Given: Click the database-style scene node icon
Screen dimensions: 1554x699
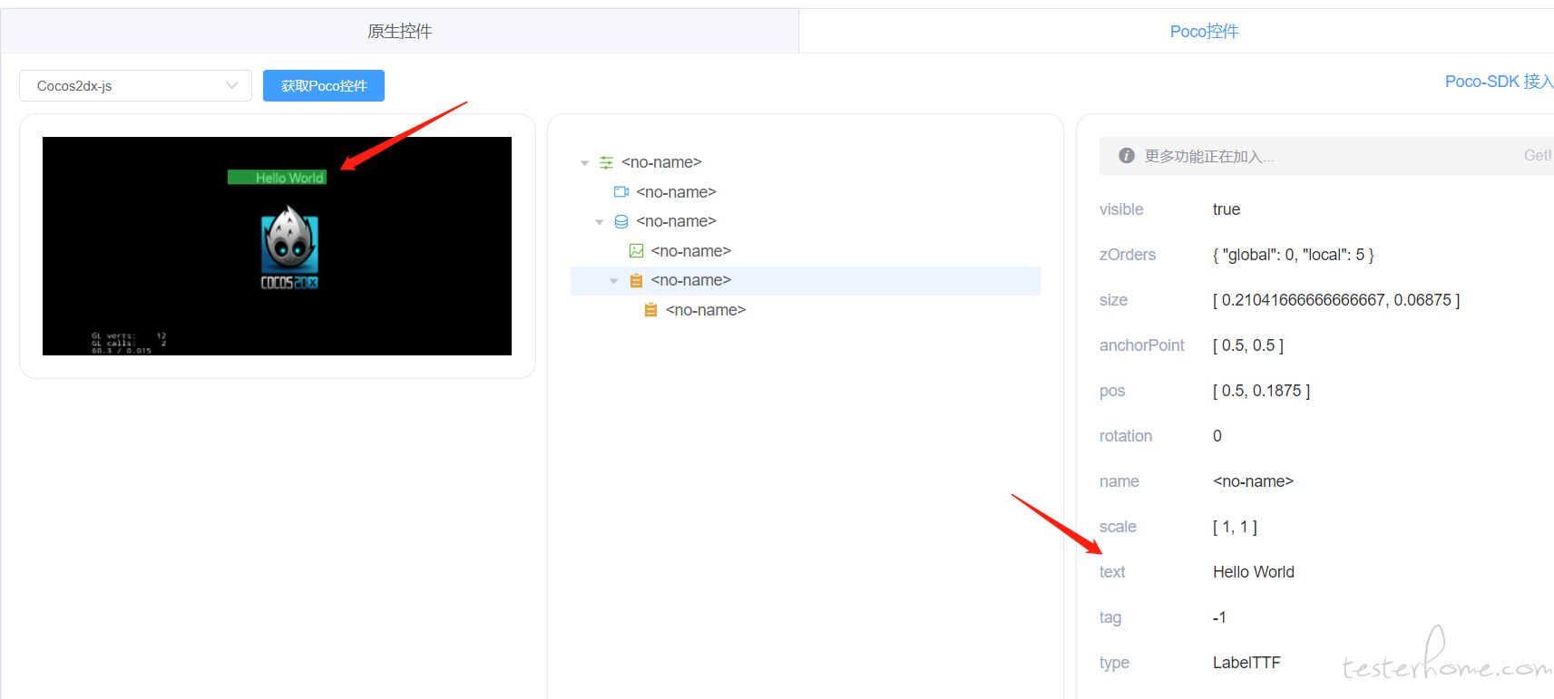Looking at the screenshot, I should (x=621, y=221).
